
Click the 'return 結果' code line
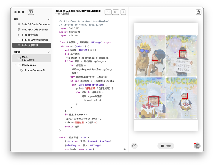[x=72, y=126]
